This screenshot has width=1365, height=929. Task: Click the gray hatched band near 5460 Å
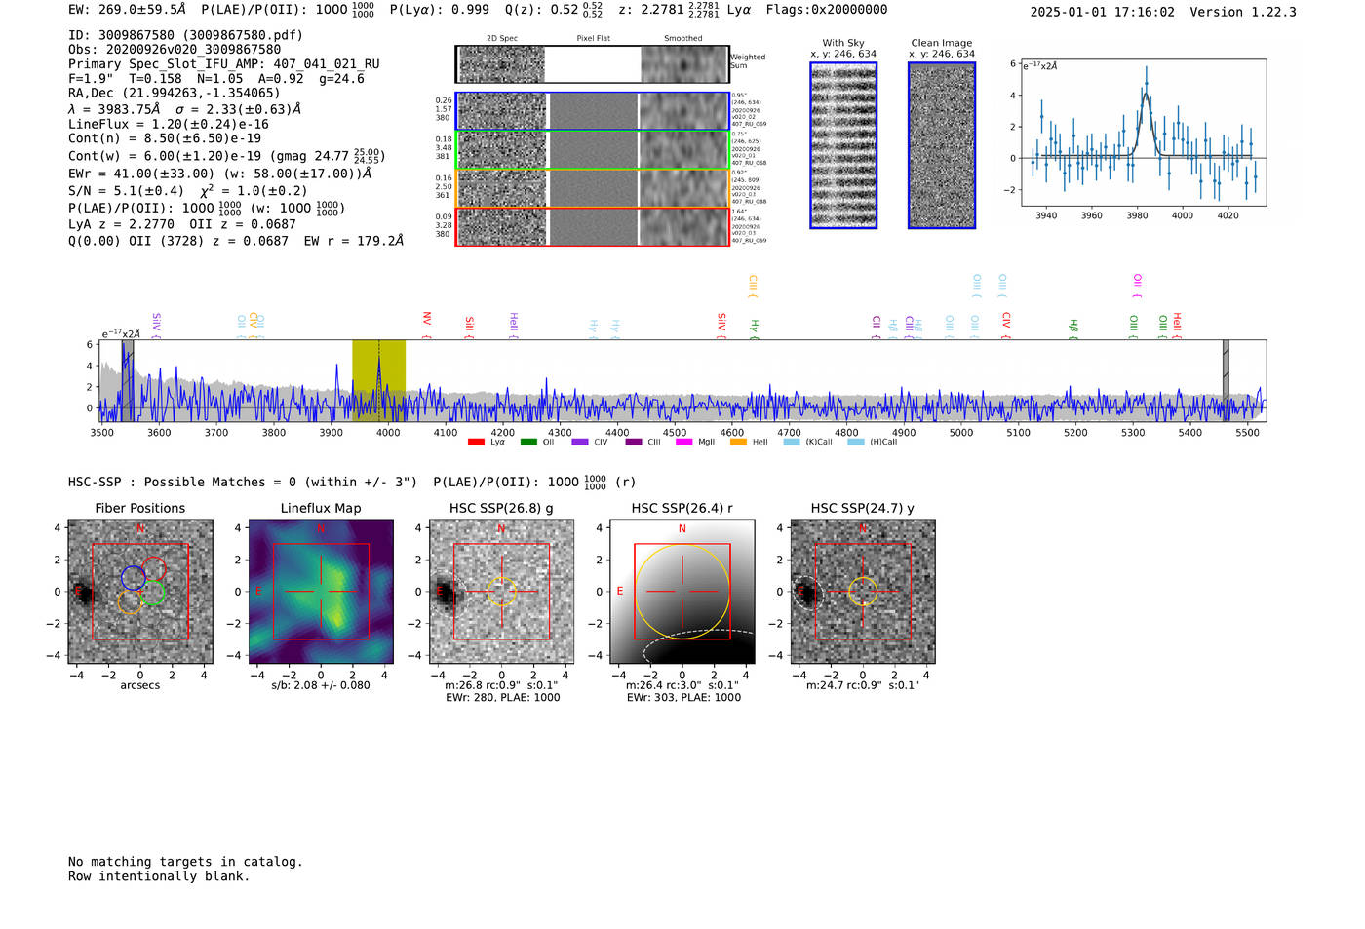coord(1226,380)
